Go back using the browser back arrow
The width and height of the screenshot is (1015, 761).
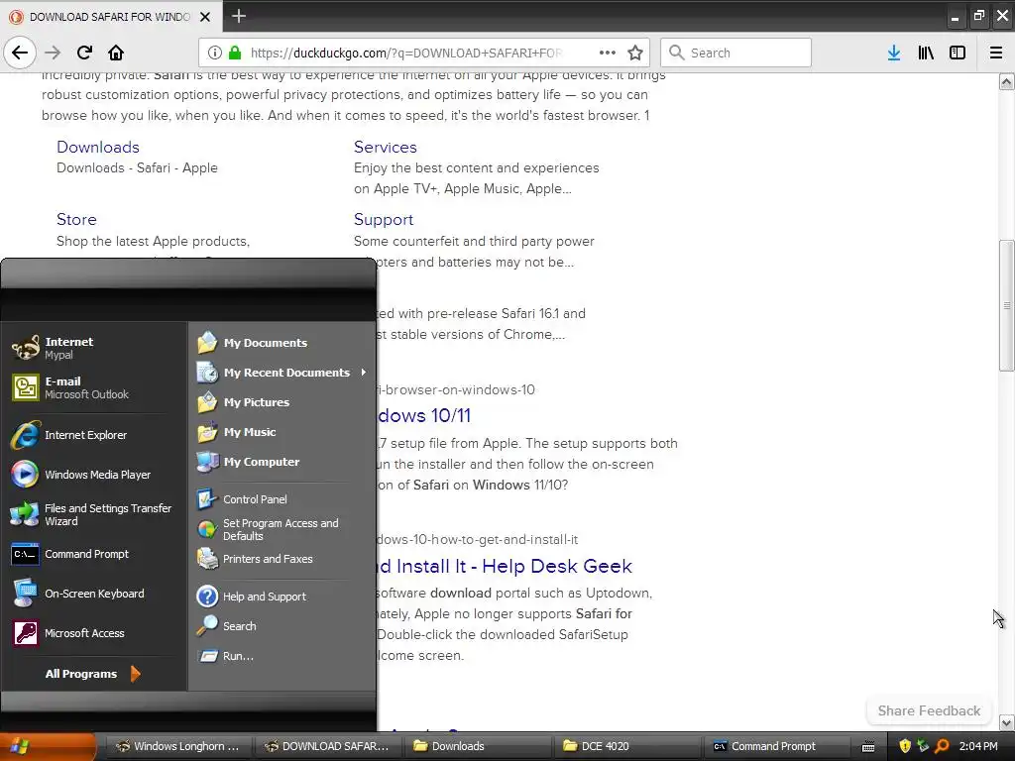20,53
